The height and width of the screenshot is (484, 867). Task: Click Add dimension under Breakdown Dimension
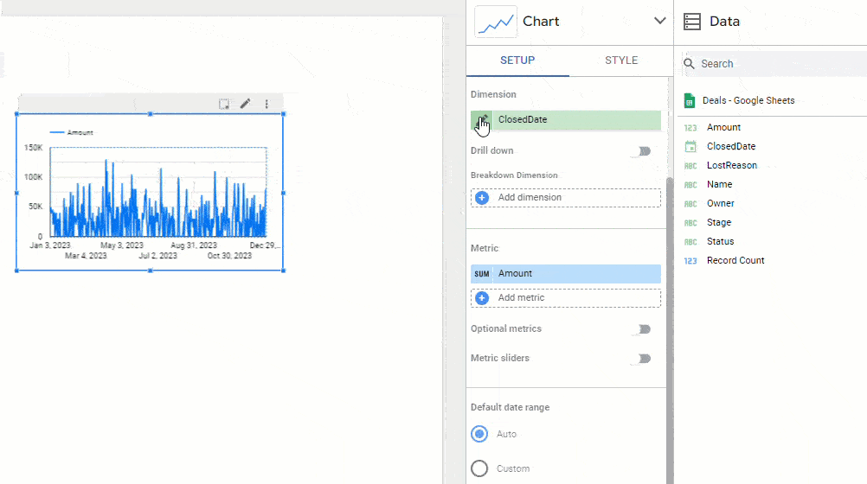(566, 198)
